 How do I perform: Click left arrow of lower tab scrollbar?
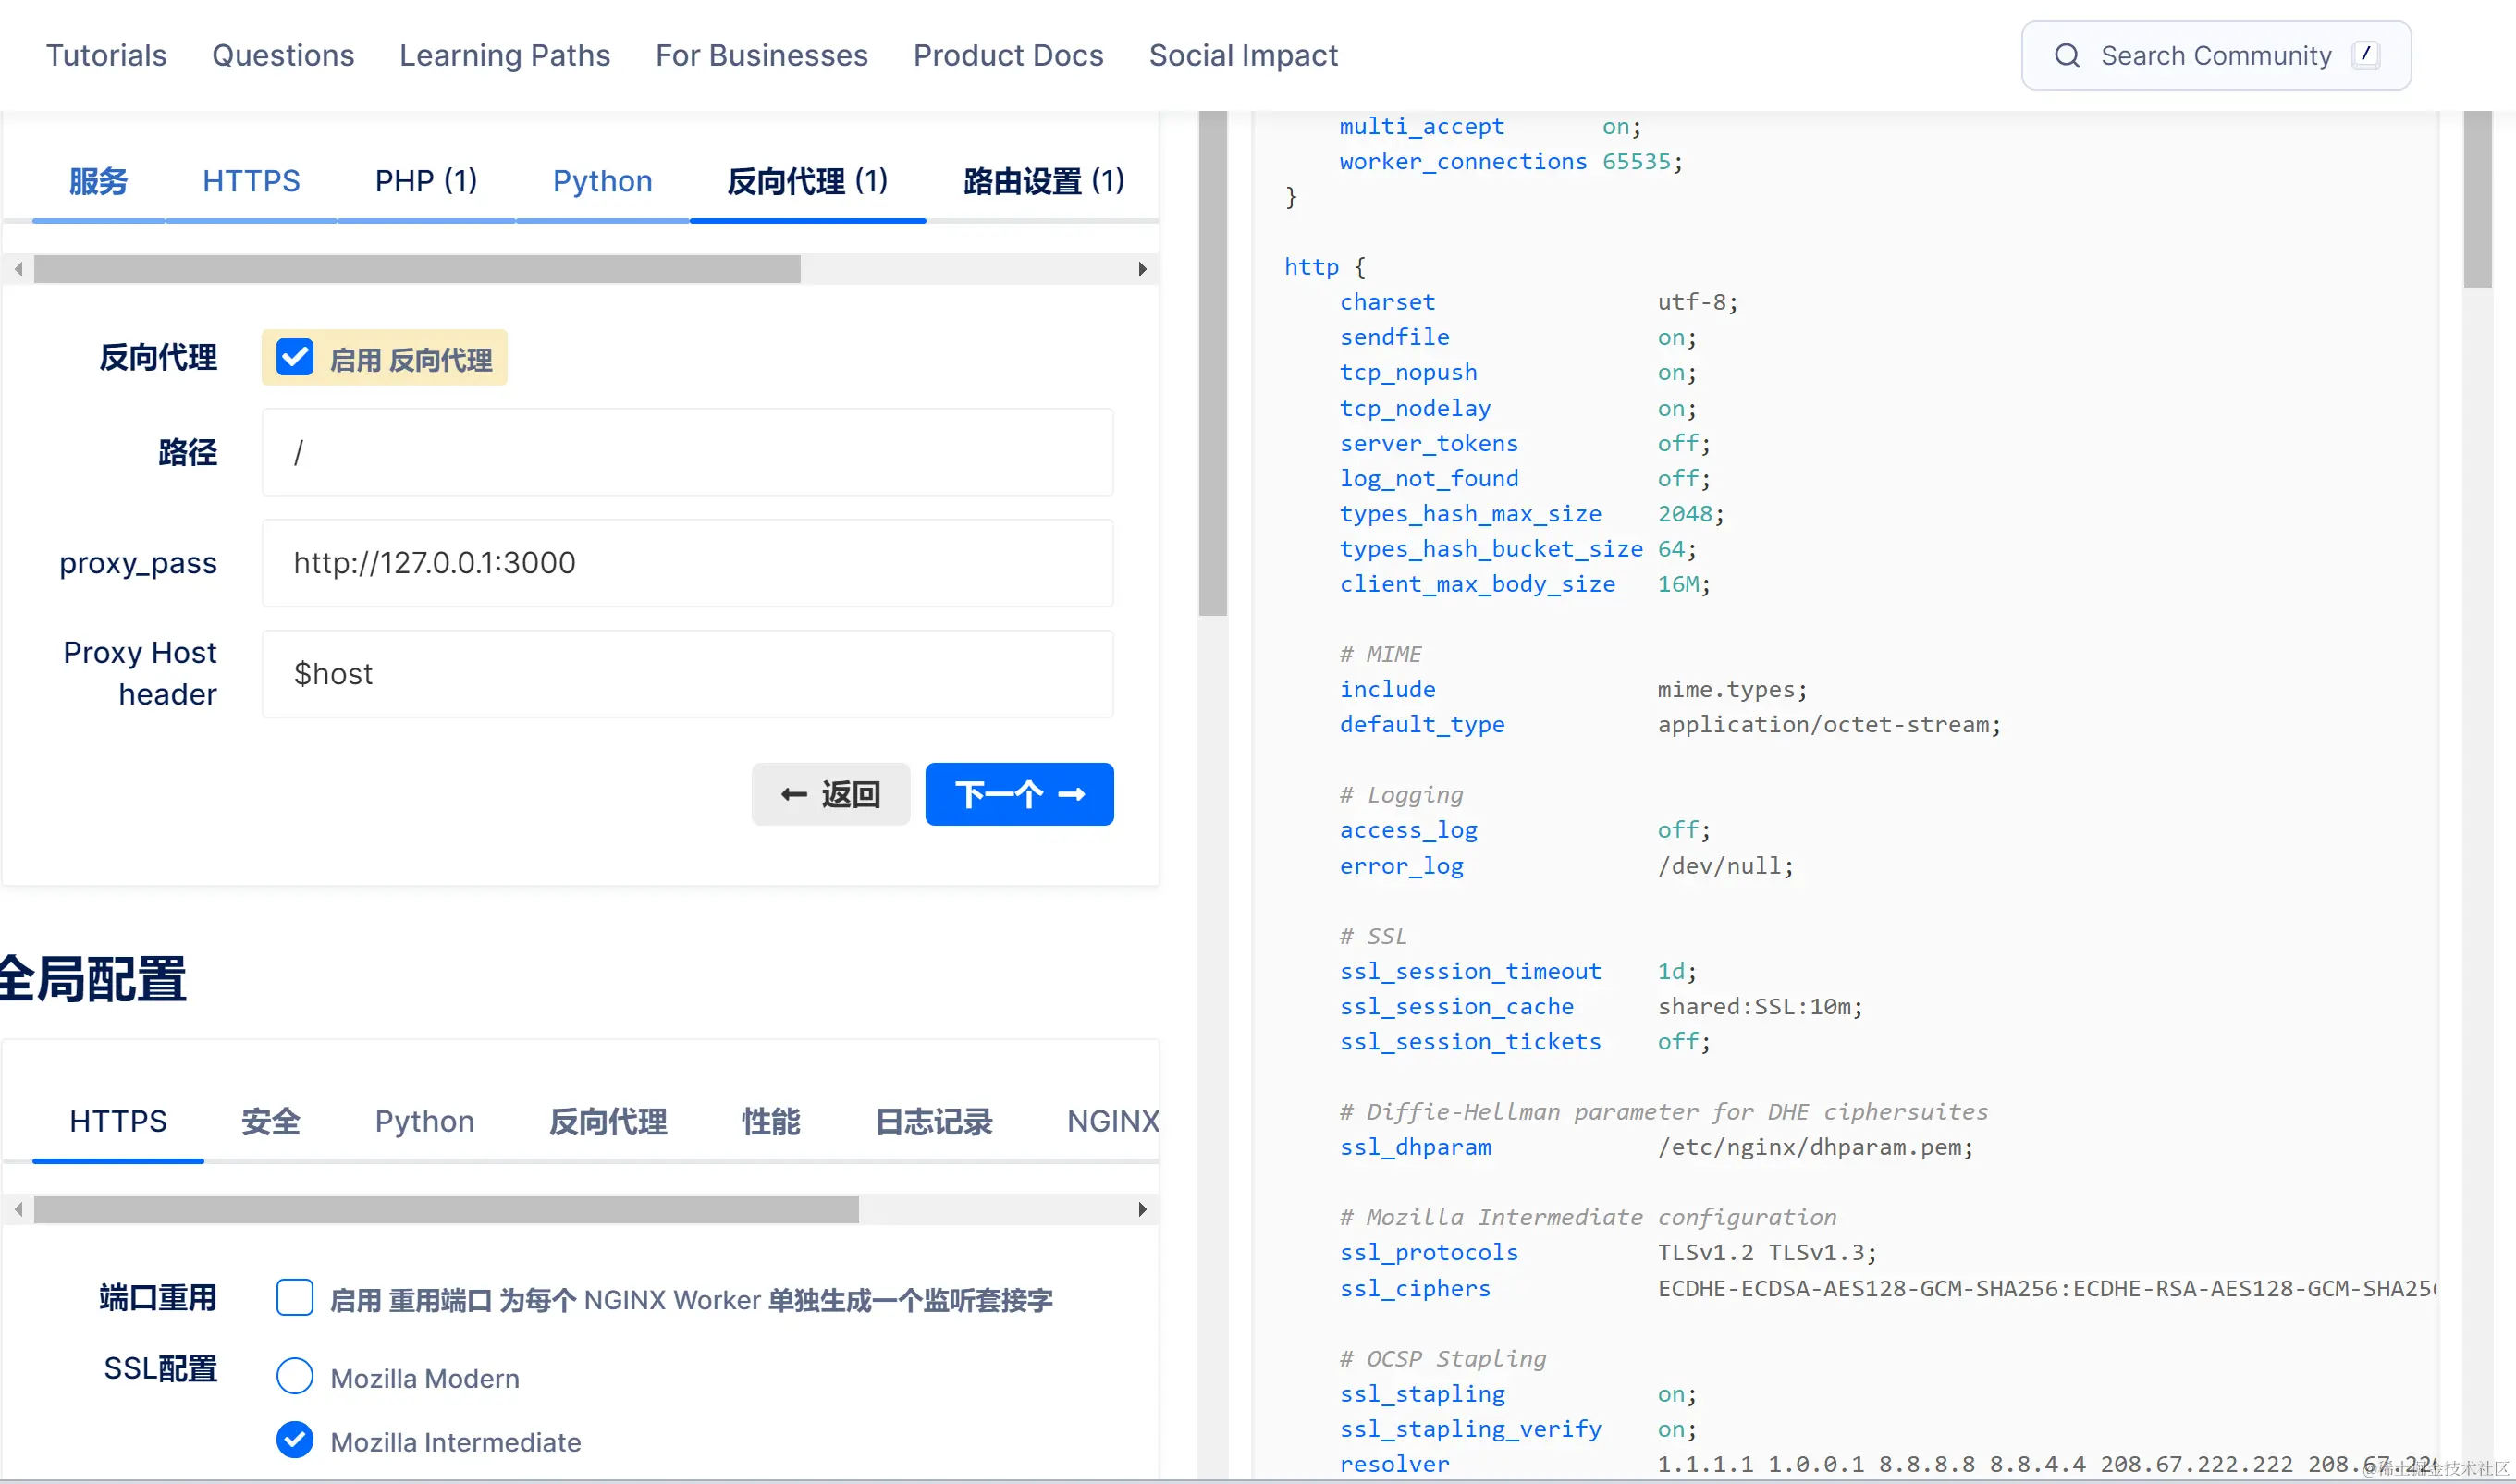pos(18,1209)
